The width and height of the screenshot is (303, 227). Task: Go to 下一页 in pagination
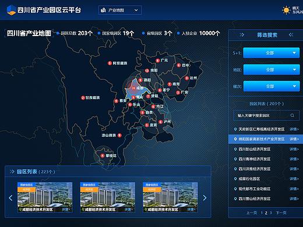tap(281, 213)
